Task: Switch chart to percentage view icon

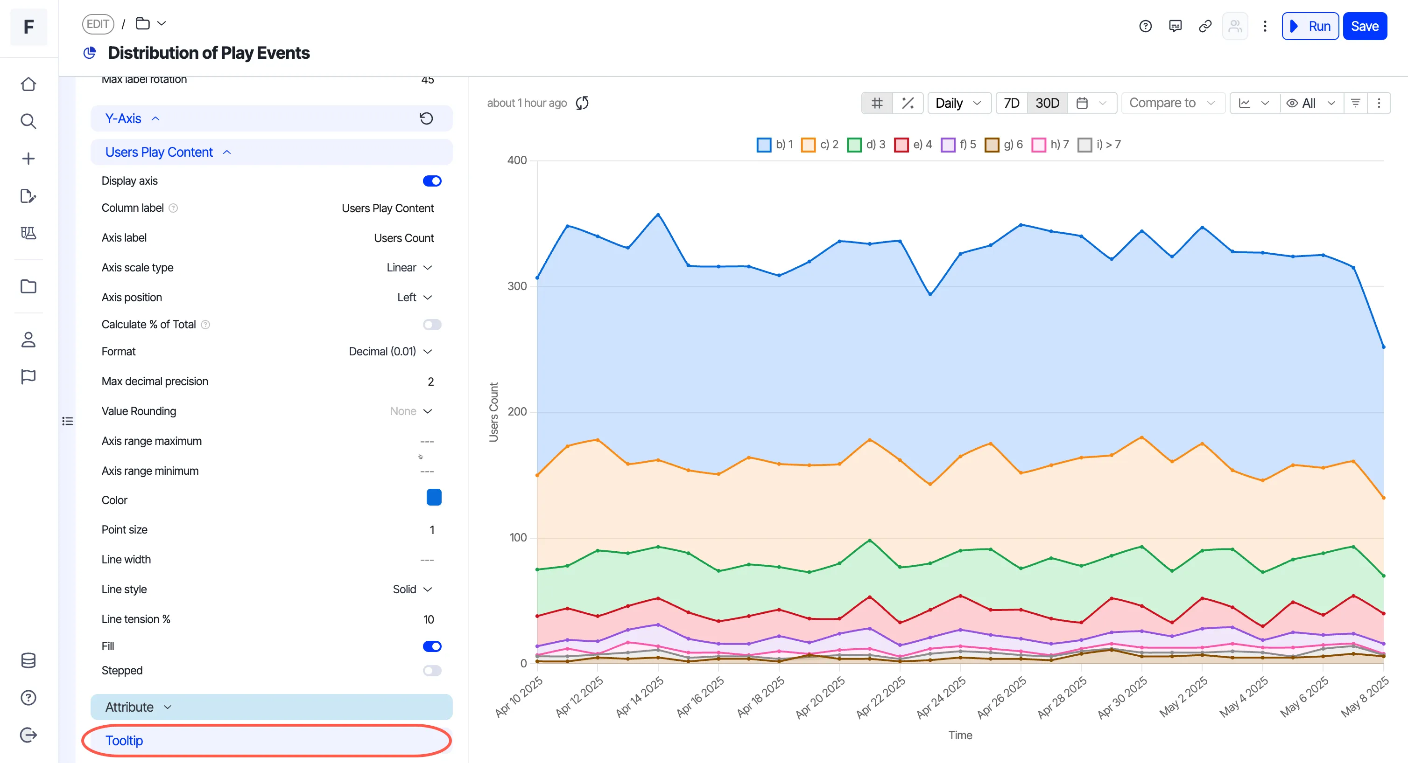Action: coord(908,103)
